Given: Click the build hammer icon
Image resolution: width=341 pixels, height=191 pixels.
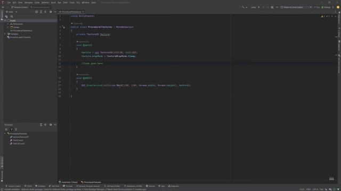Looking at the screenshot, I should pos(243,7).
